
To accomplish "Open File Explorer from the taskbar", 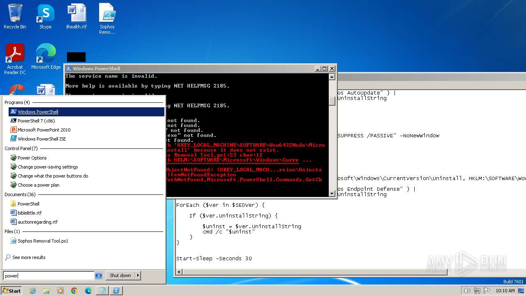I will coord(46,291).
